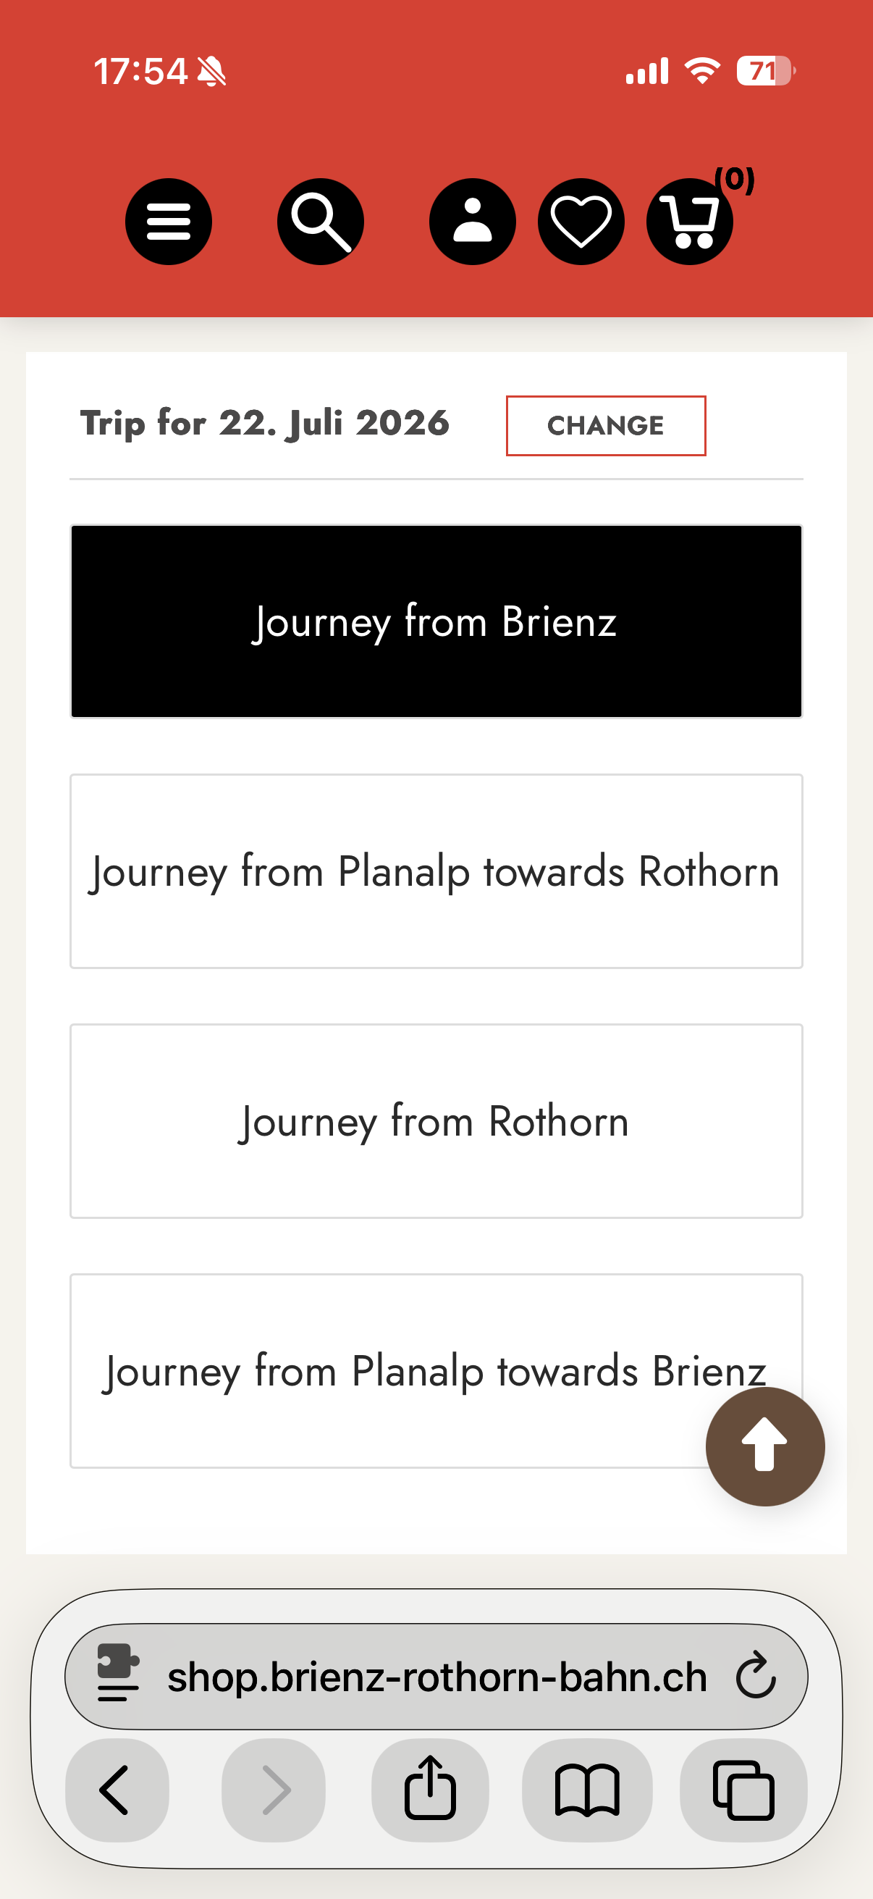Tap the Safari share button

pyautogui.click(x=430, y=1790)
